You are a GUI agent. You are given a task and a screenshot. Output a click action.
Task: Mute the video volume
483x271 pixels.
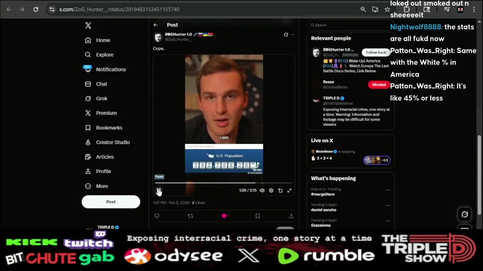click(262, 190)
